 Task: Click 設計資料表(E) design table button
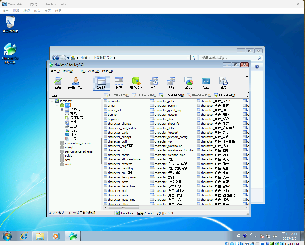tap(144, 95)
